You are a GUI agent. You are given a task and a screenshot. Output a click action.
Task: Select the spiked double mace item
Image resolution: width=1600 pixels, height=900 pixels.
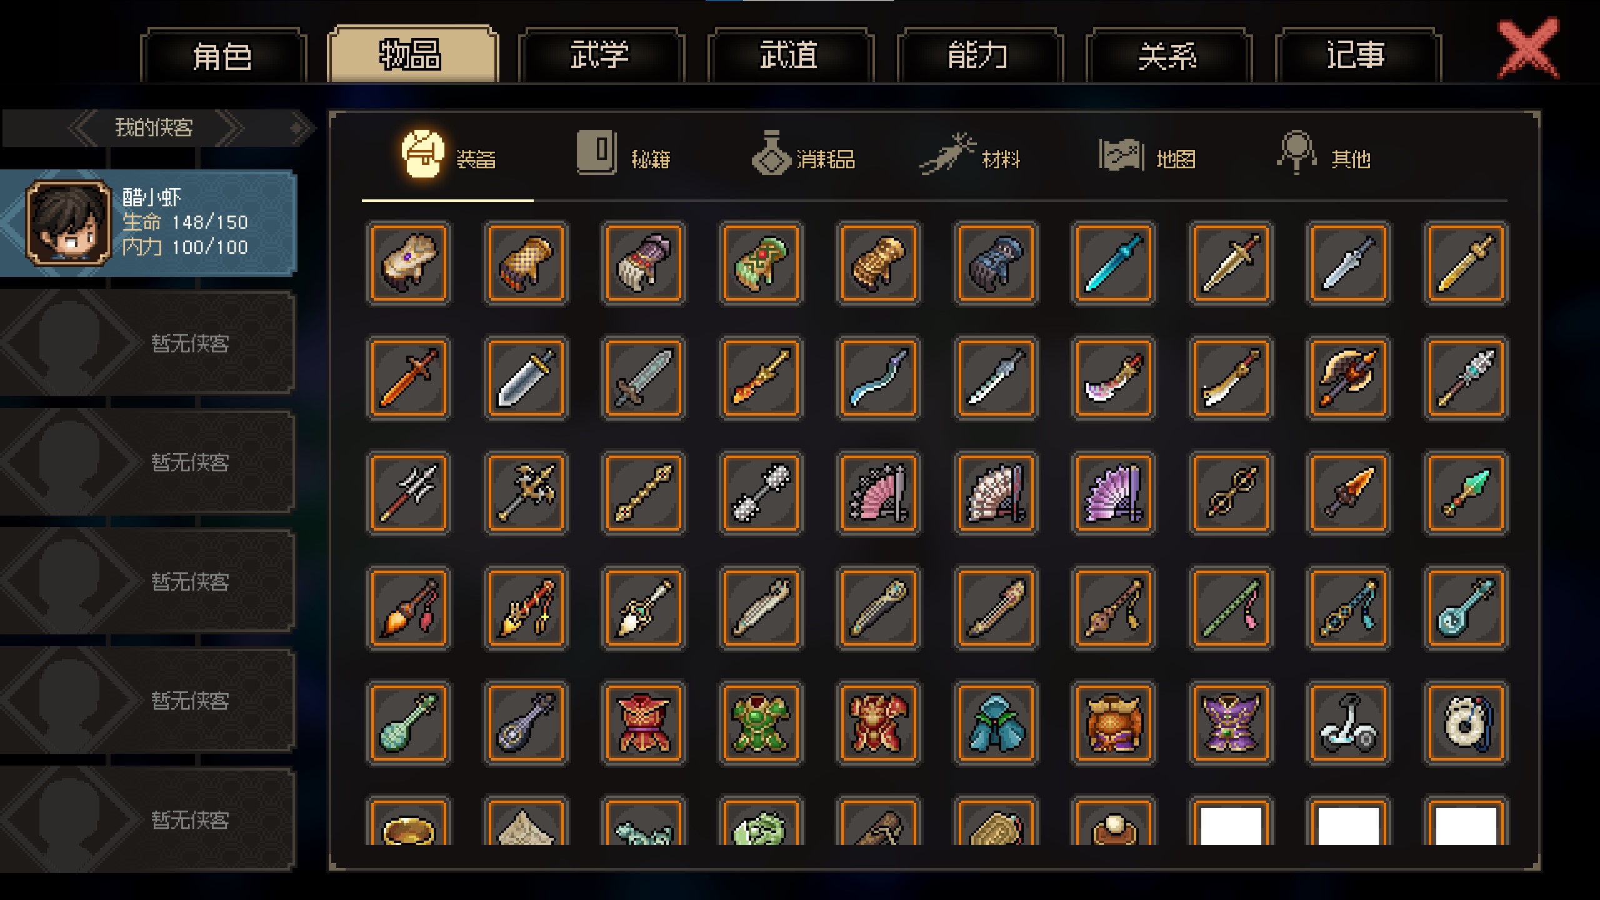[x=761, y=493]
